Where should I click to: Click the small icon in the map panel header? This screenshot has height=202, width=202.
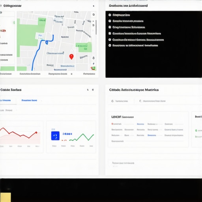94,6
